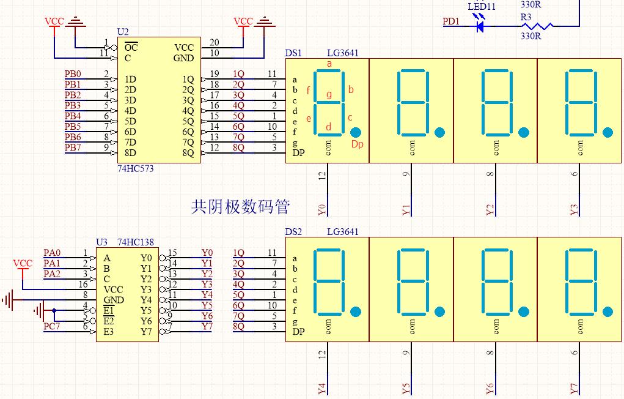
Task: Select the R3 resistor zigzag symbol
Action: pyautogui.click(x=537, y=26)
